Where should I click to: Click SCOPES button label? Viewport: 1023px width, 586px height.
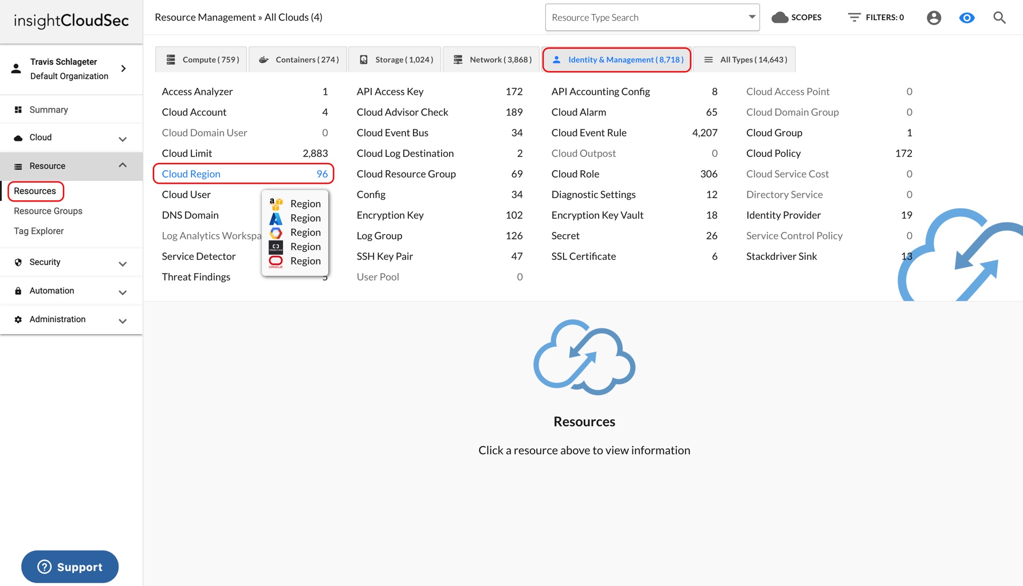pos(806,18)
